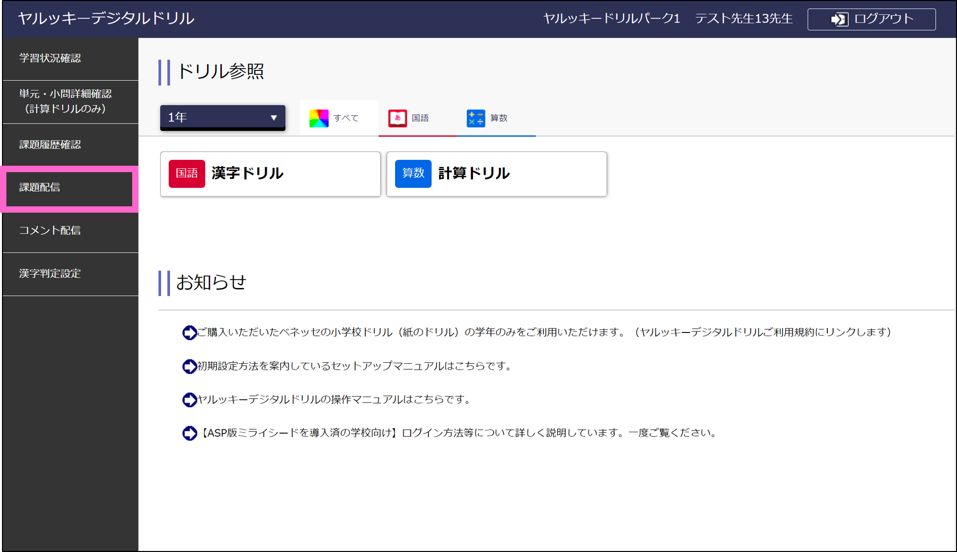Click the logout arrow icon in the header

point(839,19)
